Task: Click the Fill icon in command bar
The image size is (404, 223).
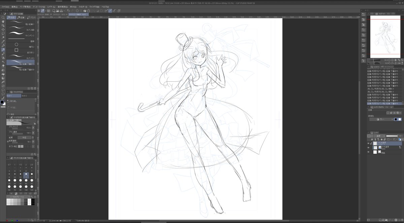Action: coord(85,11)
